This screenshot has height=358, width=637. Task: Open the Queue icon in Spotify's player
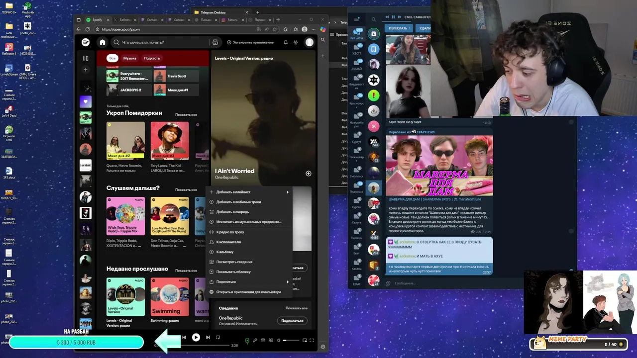[x=263, y=341]
